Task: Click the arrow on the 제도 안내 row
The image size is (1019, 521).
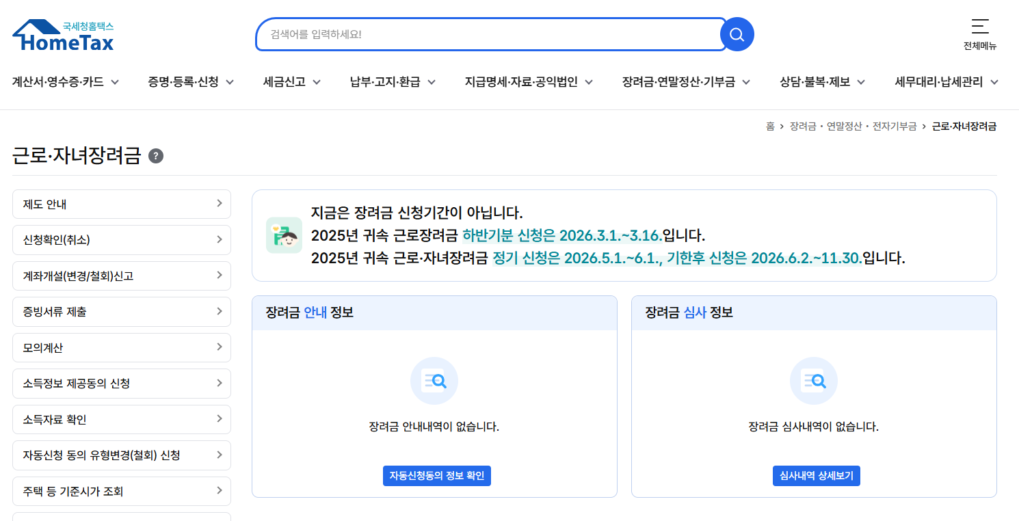Action: [x=220, y=203]
